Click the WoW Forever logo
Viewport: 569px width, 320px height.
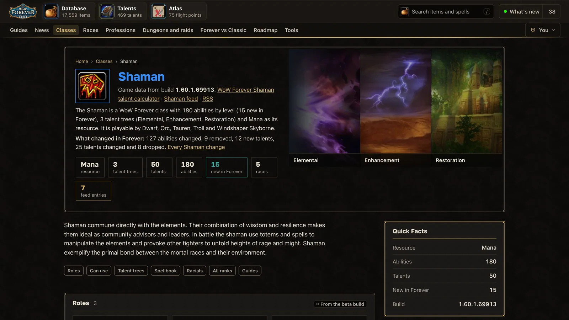23,11
